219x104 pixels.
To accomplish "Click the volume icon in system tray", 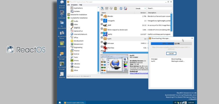I will point(175,103).
